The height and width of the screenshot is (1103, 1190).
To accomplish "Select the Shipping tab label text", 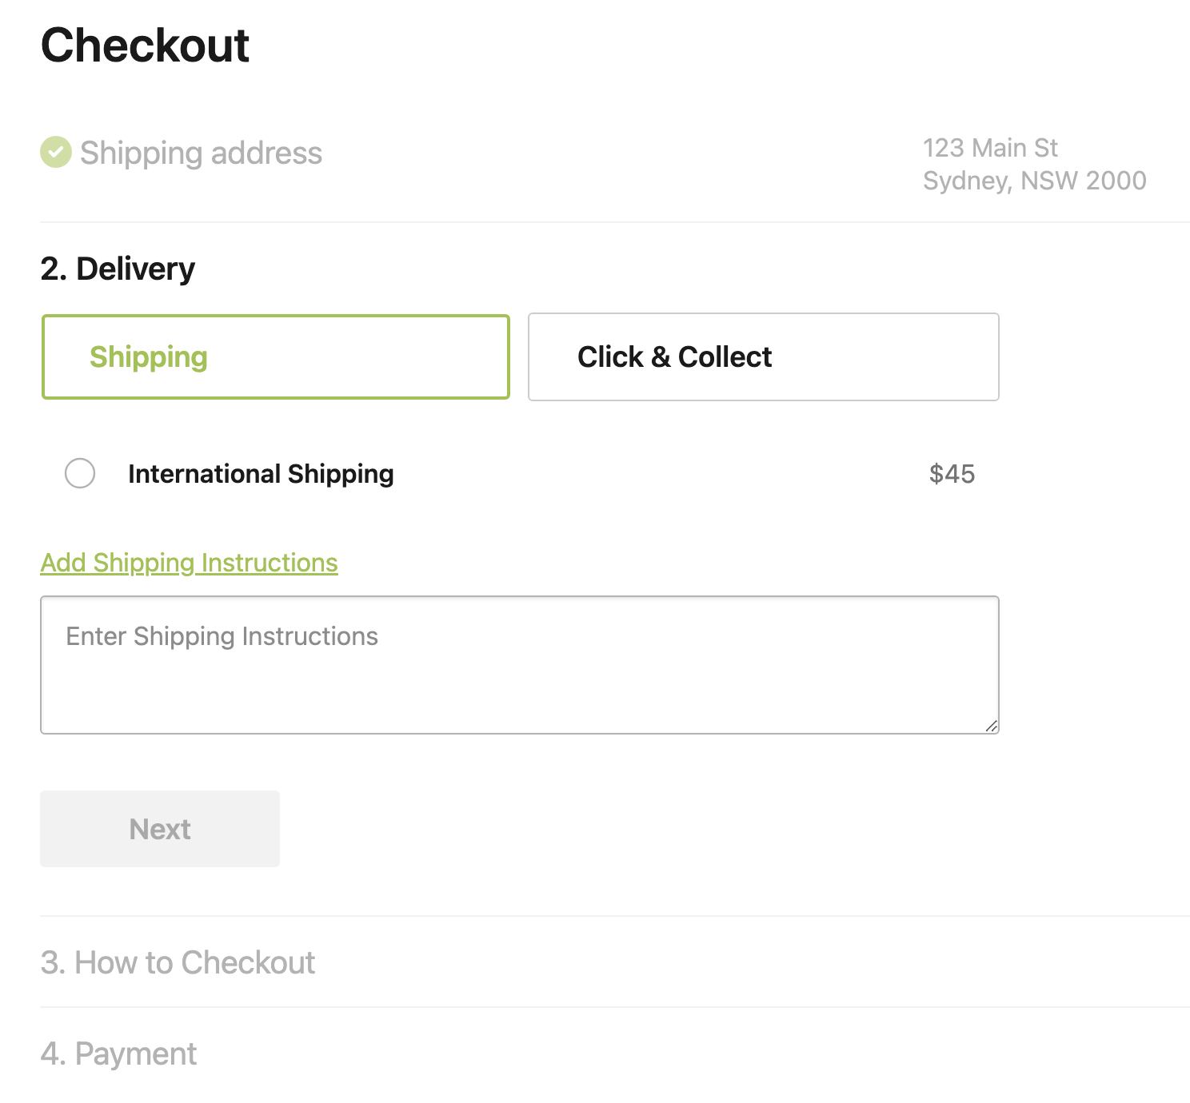I will coord(149,357).
